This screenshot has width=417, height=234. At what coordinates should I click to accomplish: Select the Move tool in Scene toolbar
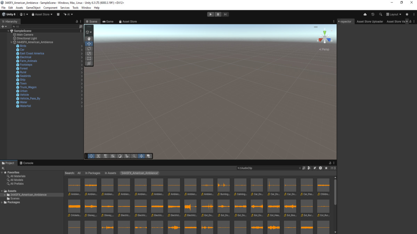click(x=89, y=44)
